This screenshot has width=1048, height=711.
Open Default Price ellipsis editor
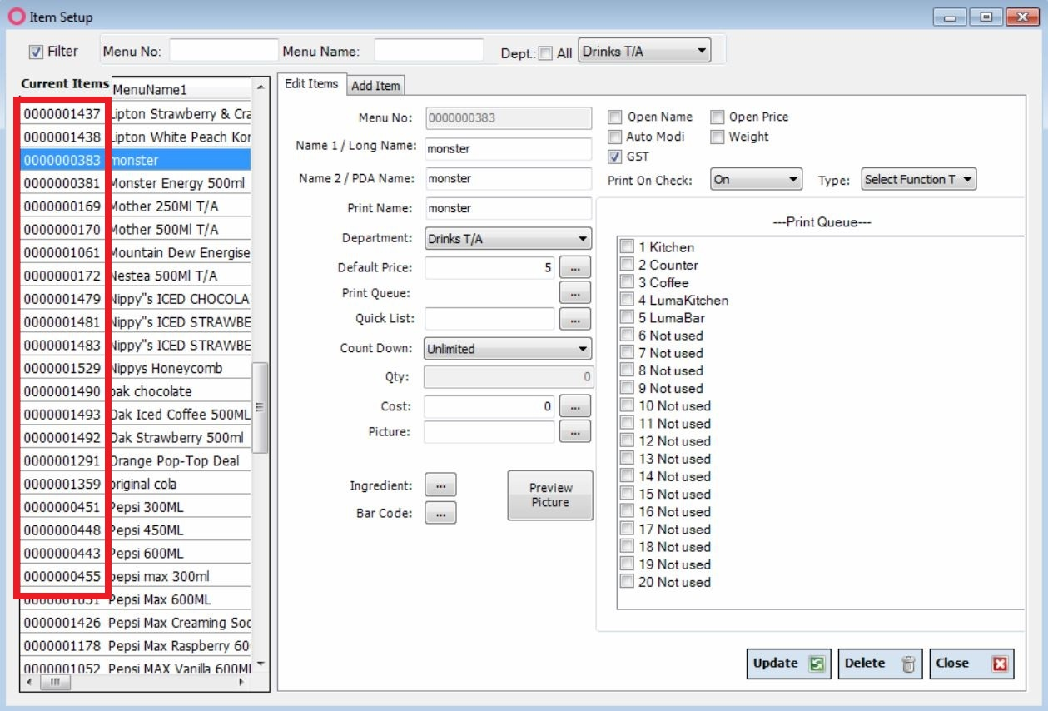pos(575,268)
